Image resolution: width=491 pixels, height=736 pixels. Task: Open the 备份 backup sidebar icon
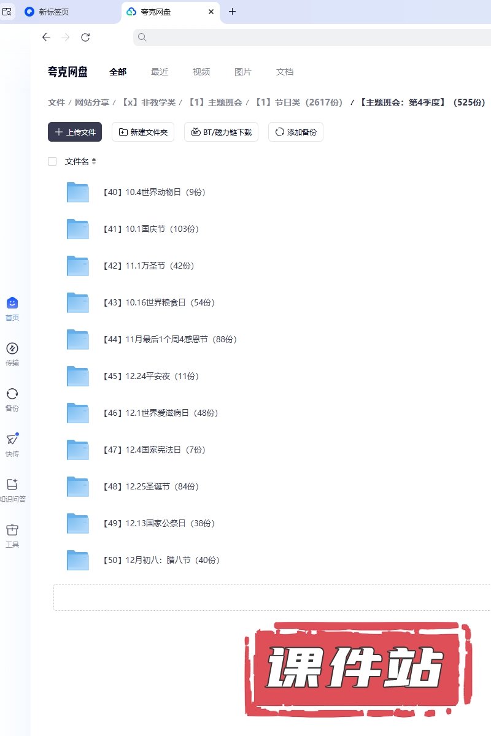tap(12, 394)
